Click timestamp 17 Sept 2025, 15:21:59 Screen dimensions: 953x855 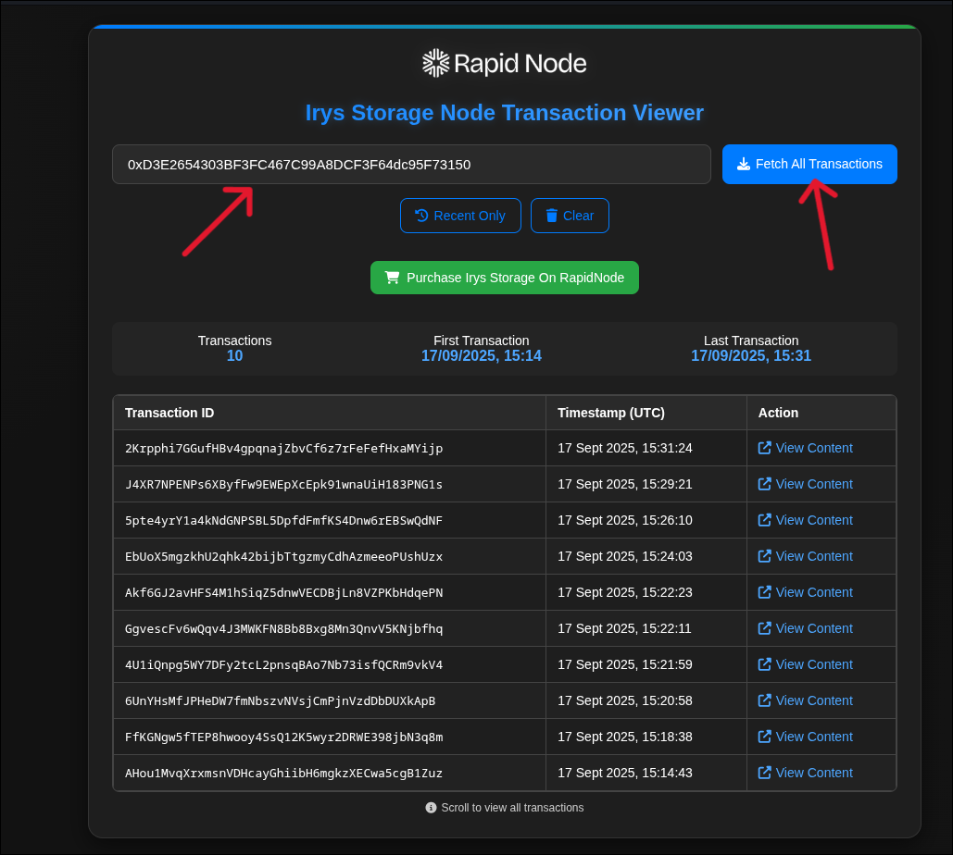(x=625, y=664)
